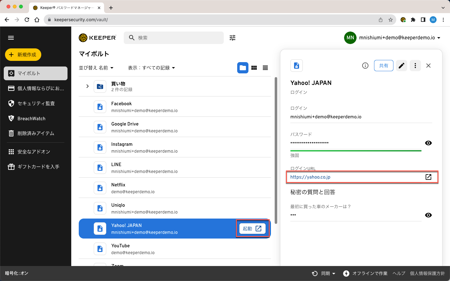
Task: Open account menu dropdown
Action: point(439,38)
